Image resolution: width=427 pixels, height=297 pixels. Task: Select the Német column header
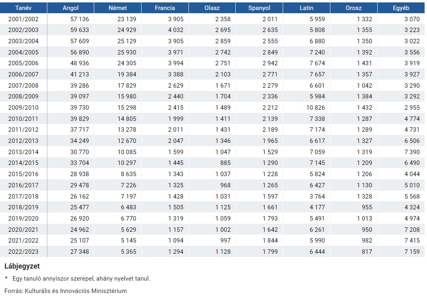(x=117, y=8)
